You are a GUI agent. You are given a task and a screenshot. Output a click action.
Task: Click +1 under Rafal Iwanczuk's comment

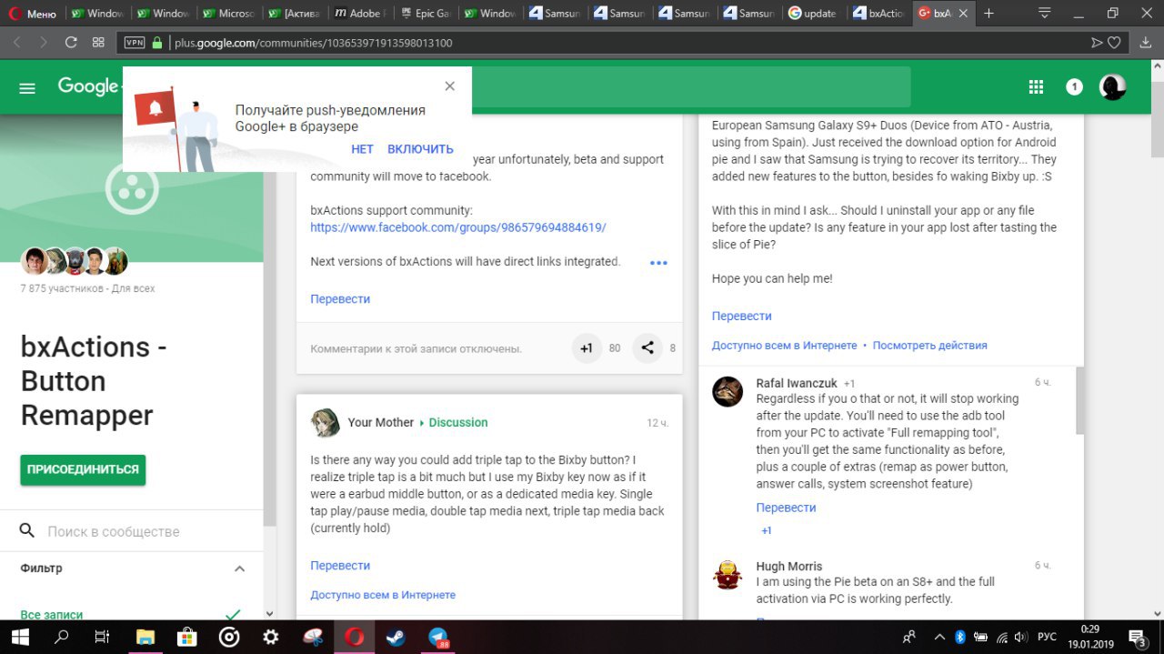coord(767,530)
